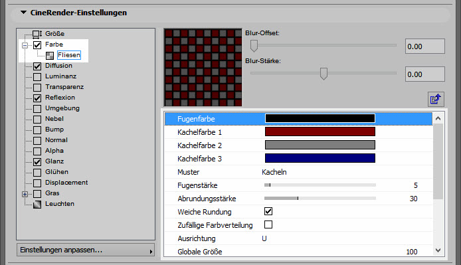Click the Blur-Stärke value field
The height and width of the screenshot is (265, 461).
coord(425,74)
